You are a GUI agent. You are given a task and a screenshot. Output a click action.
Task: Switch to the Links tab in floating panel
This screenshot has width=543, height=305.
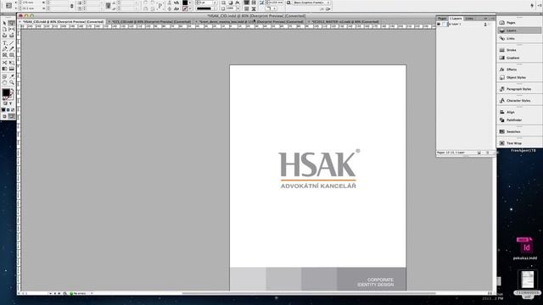(x=469, y=19)
